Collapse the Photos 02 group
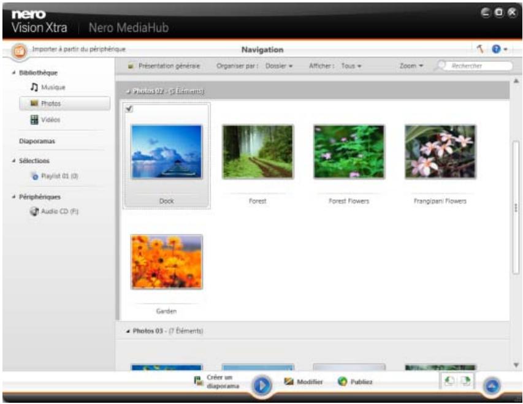Viewport: 523px width, 404px height. 128,91
